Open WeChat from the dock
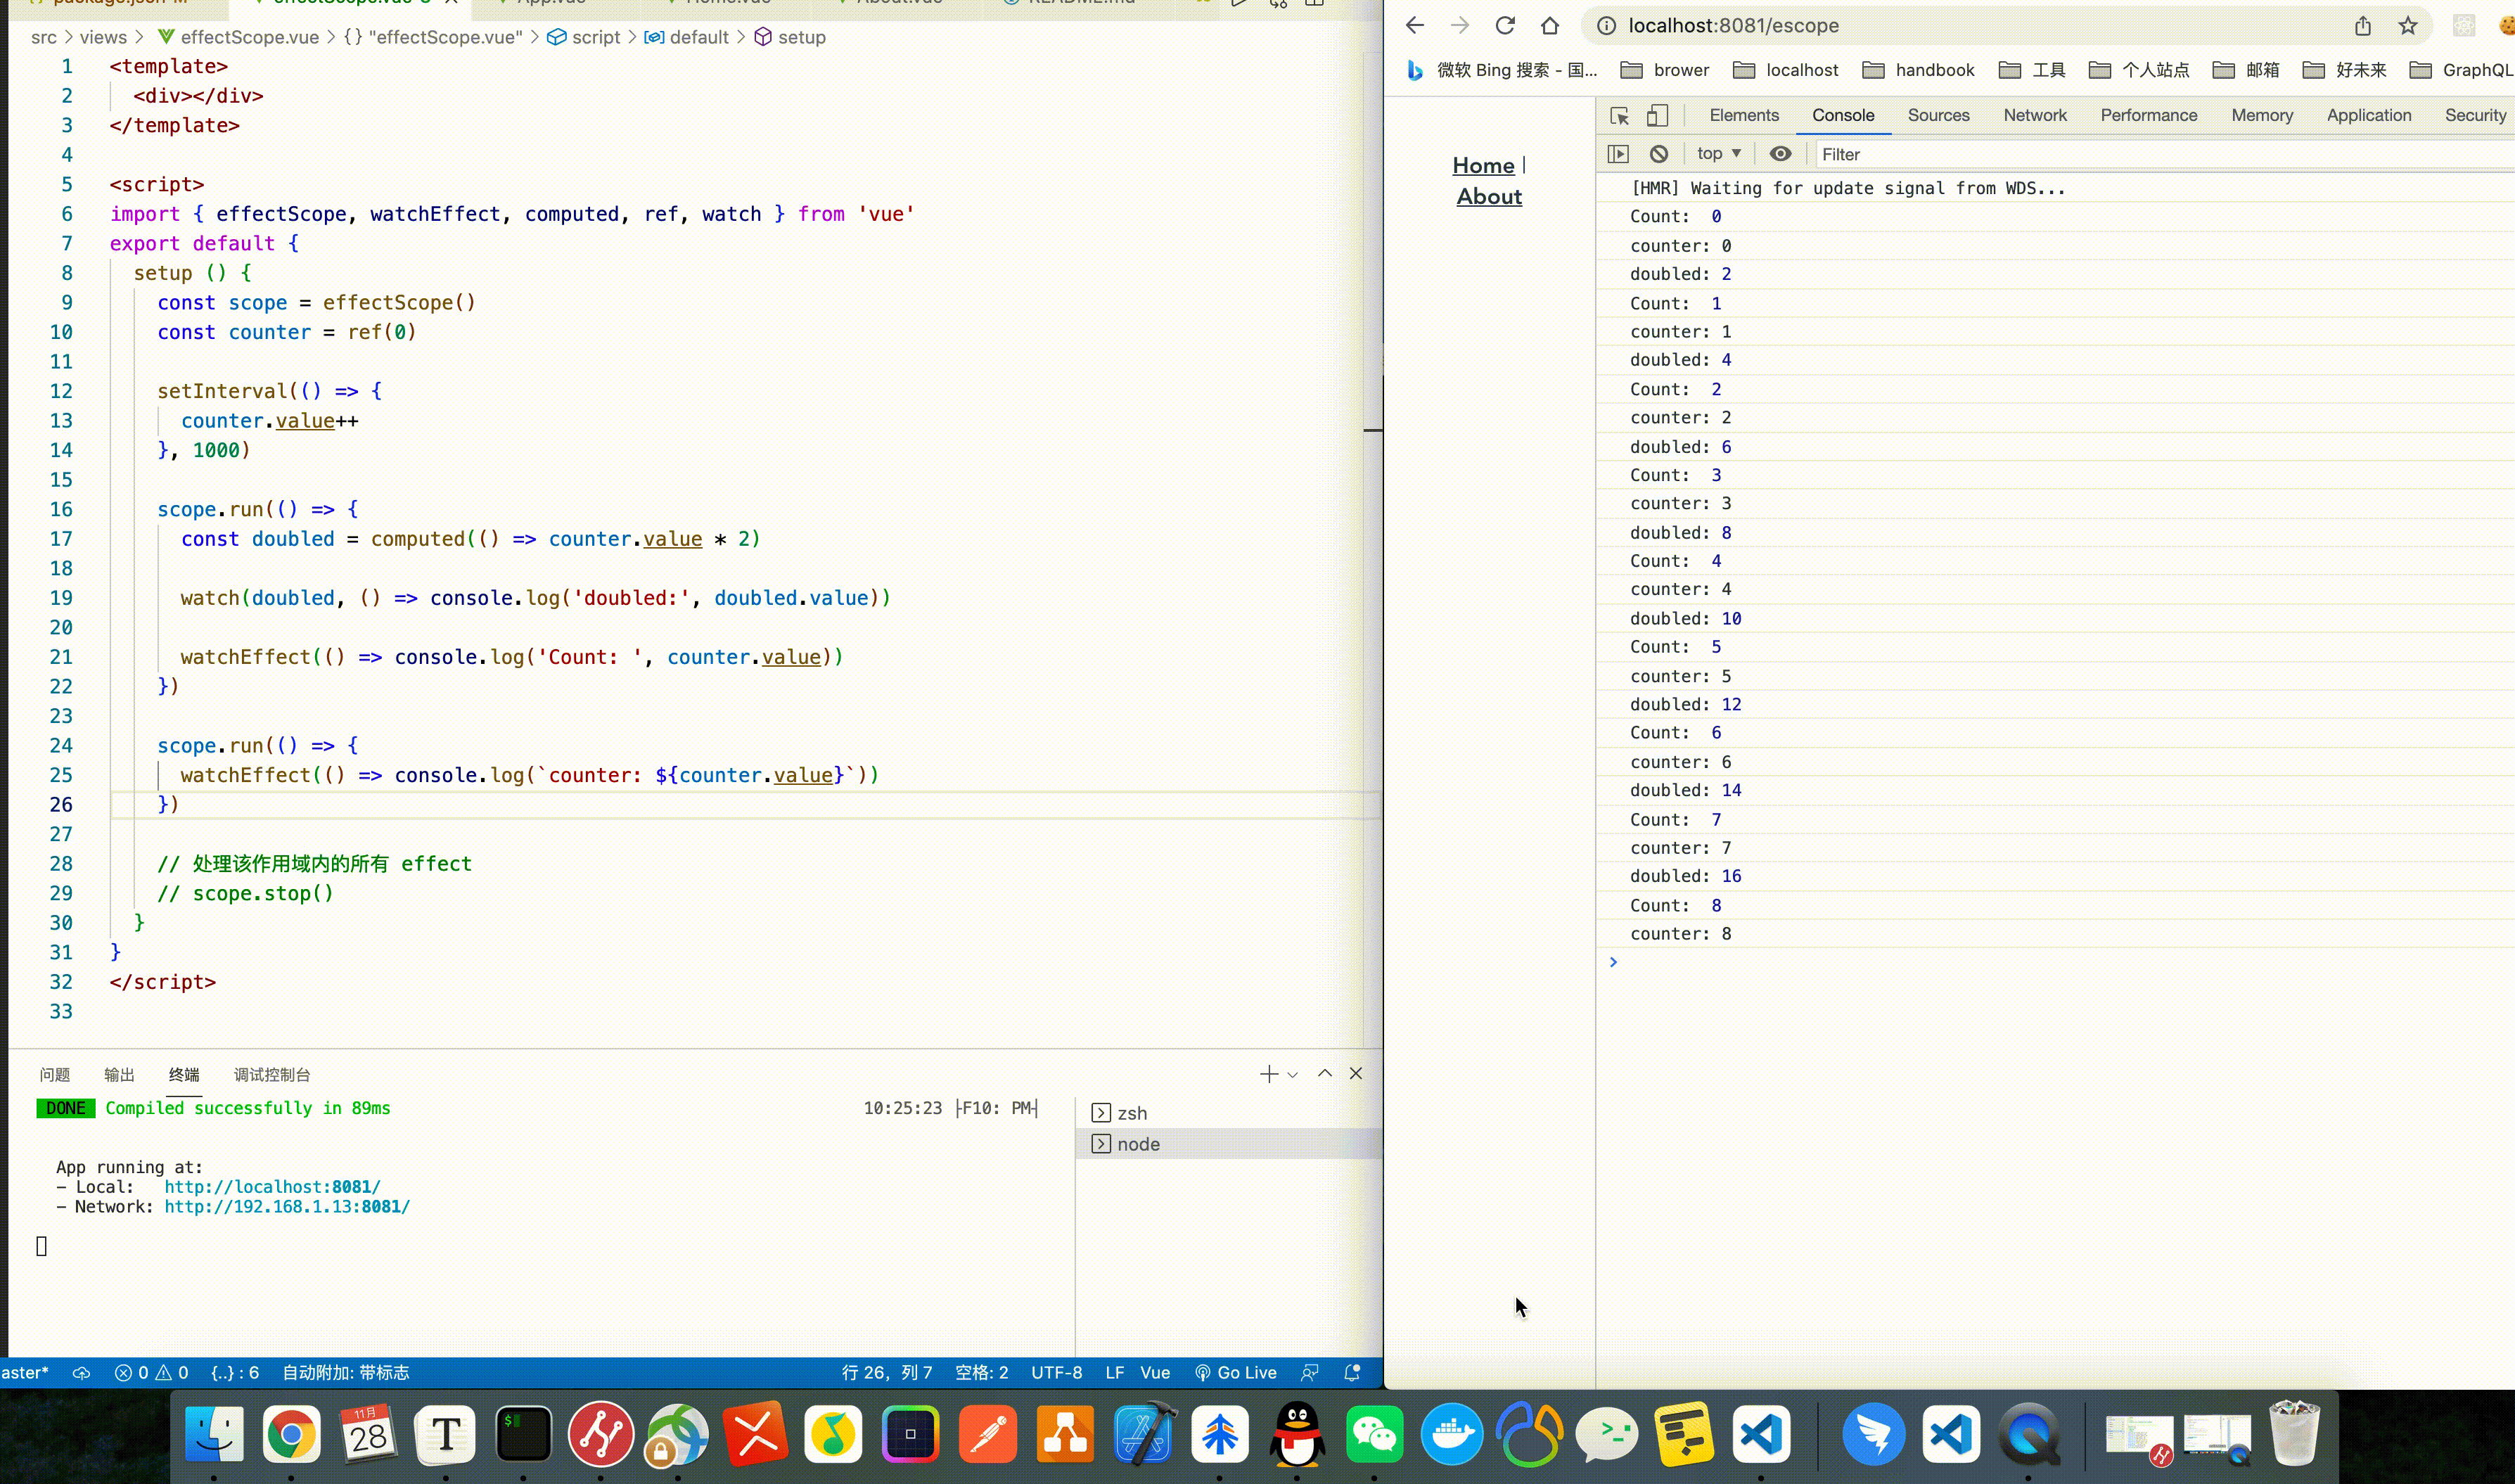This screenshot has width=2515, height=1484. (1375, 1434)
